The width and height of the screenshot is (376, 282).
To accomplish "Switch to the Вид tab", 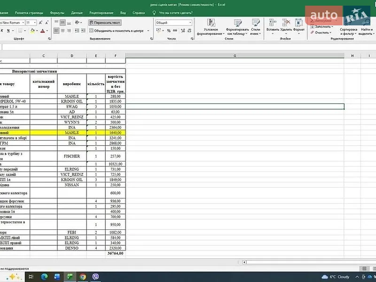I will 123,13.
